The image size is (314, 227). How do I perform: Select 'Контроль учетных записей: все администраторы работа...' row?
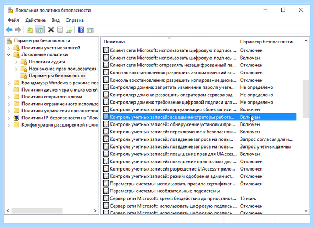(199, 117)
